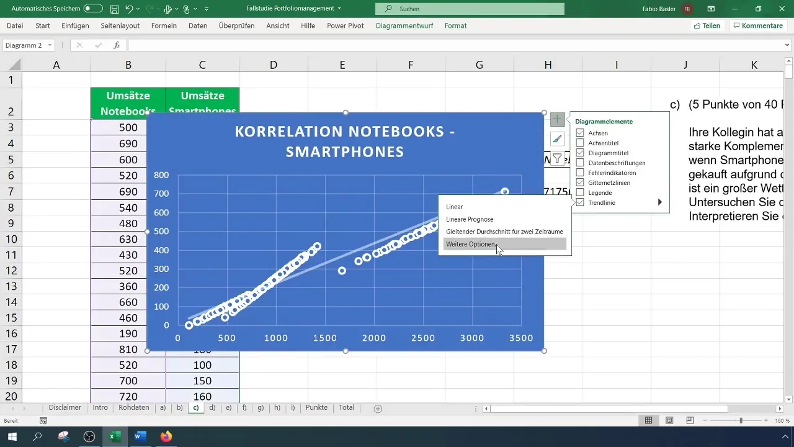The image size is (794, 447).
Task: Toggle Automatisches Speichern switch
Action: 93,9
